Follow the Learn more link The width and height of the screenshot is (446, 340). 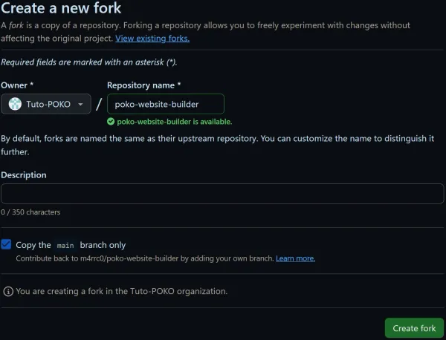pos(295,258)
